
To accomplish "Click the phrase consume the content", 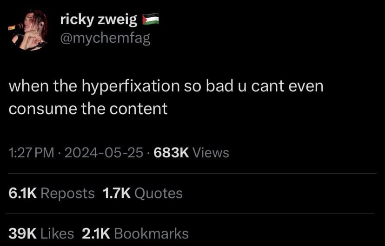I will (x=88, y=109).
